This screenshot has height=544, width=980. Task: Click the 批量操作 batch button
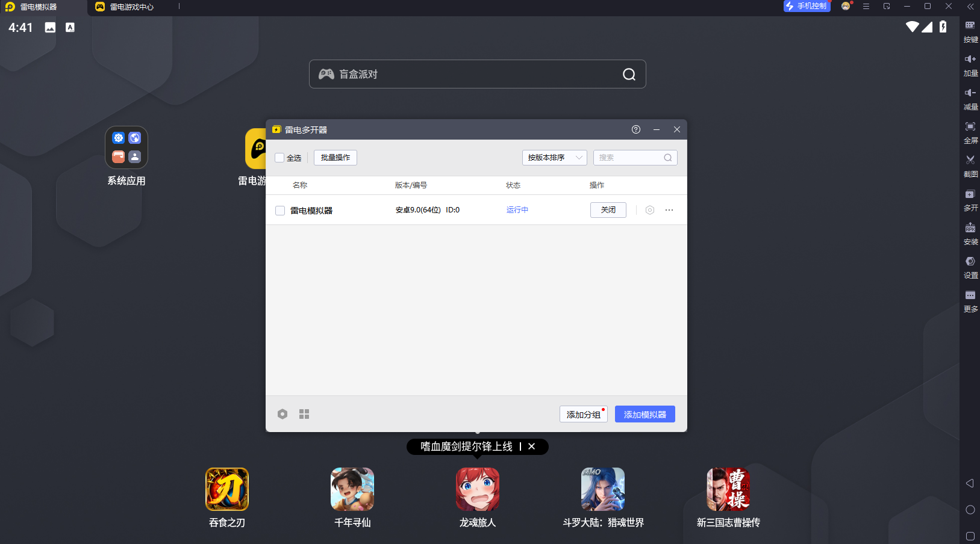click(336, 158)
